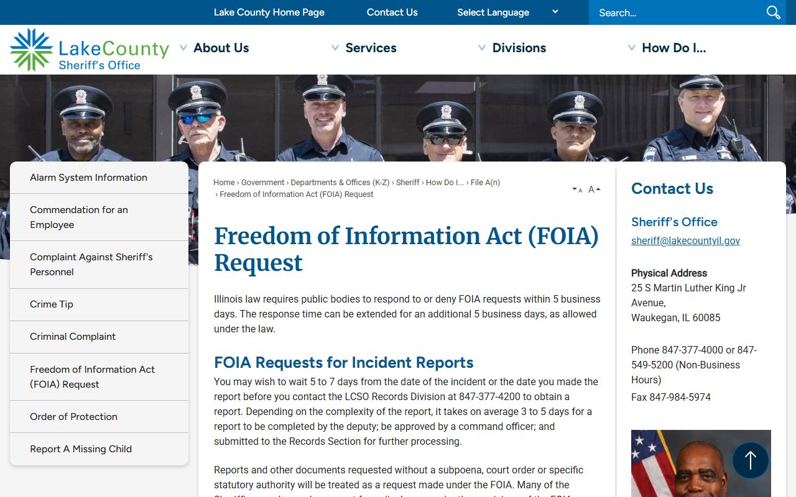Screen dimensions: 796x497
Task: Open the Crime Tip sidebar item
Action: (99, 304)
